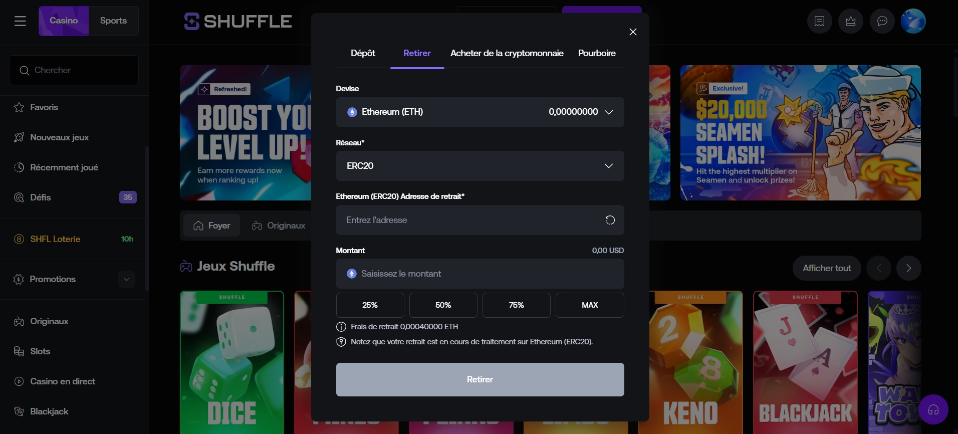The height and width of the screenshot is (434, 958).
Task: Click the large Retirer submit button
Action: tap(480, 379)
